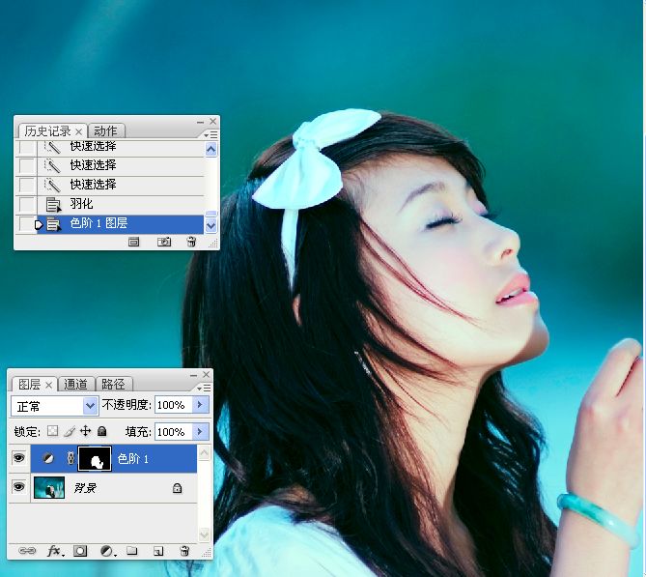Toggle lock transparent pixels option

pyautogui.click(x=53, y=431)
